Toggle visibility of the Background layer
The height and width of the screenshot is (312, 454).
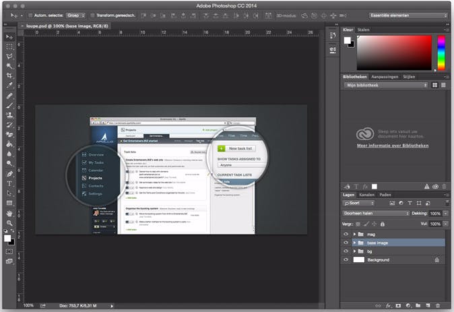coord(346,259)
